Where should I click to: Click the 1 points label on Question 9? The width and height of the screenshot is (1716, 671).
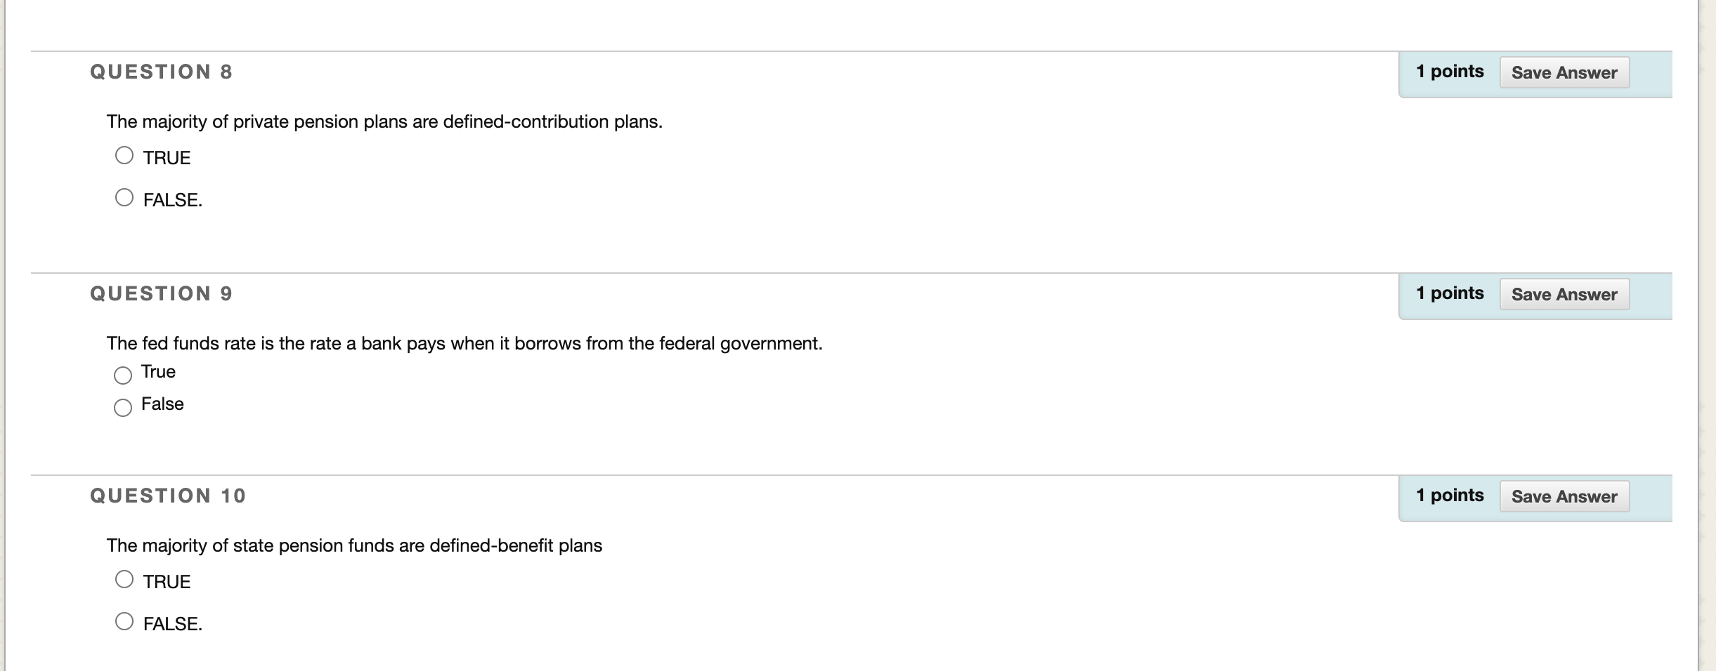click(x=1450, y=292)
